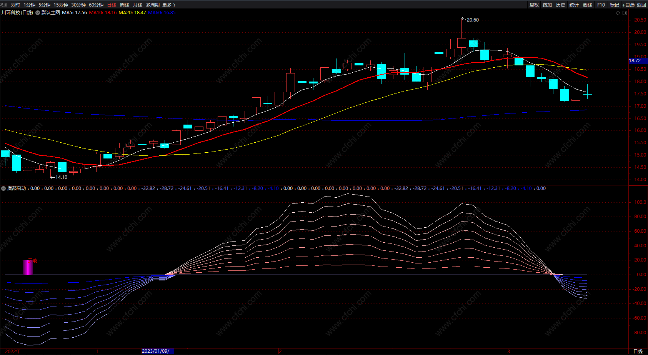Switch to the 1分钟 period tab
This screenshot has height=355, width=648.
coord(29,5)
